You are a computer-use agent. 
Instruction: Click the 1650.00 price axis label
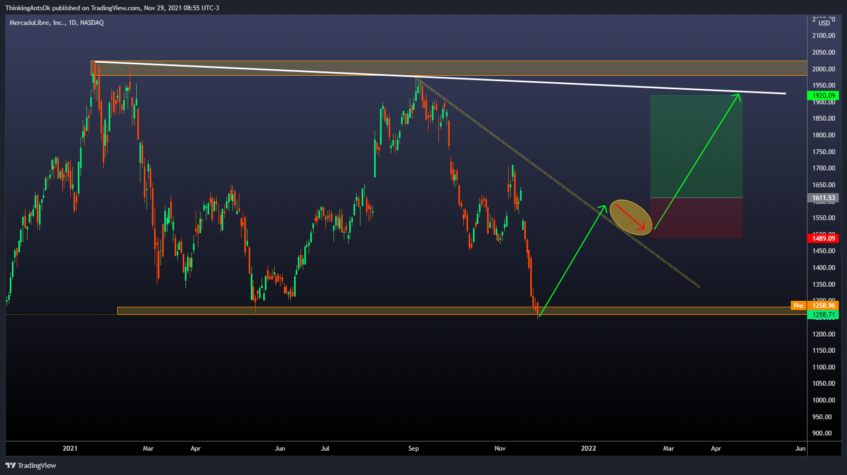point(824,185)
